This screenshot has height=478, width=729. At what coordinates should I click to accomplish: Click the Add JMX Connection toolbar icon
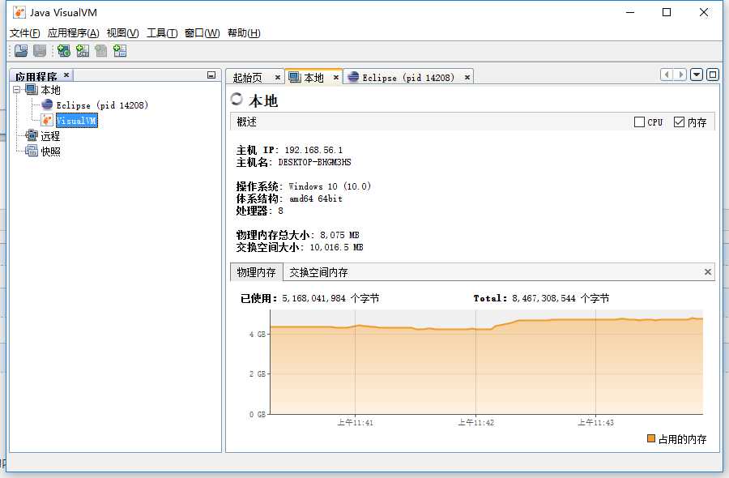pos(83,51)
